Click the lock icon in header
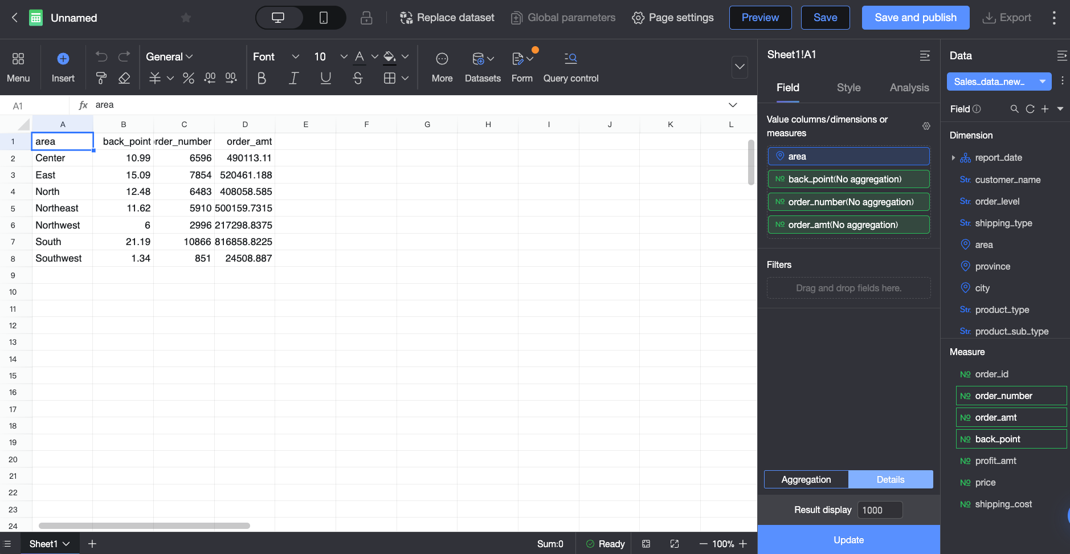Image resolution: width=1070 pixels, height=554 pixels. [366, 18]
